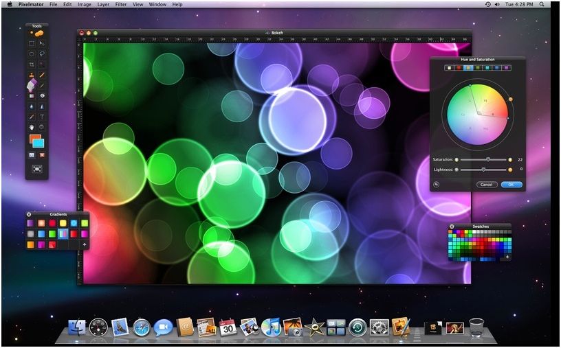Click the Cancel button in Hue and Saturation
Viewport: 561px width, 348px height.
point(486,185)
